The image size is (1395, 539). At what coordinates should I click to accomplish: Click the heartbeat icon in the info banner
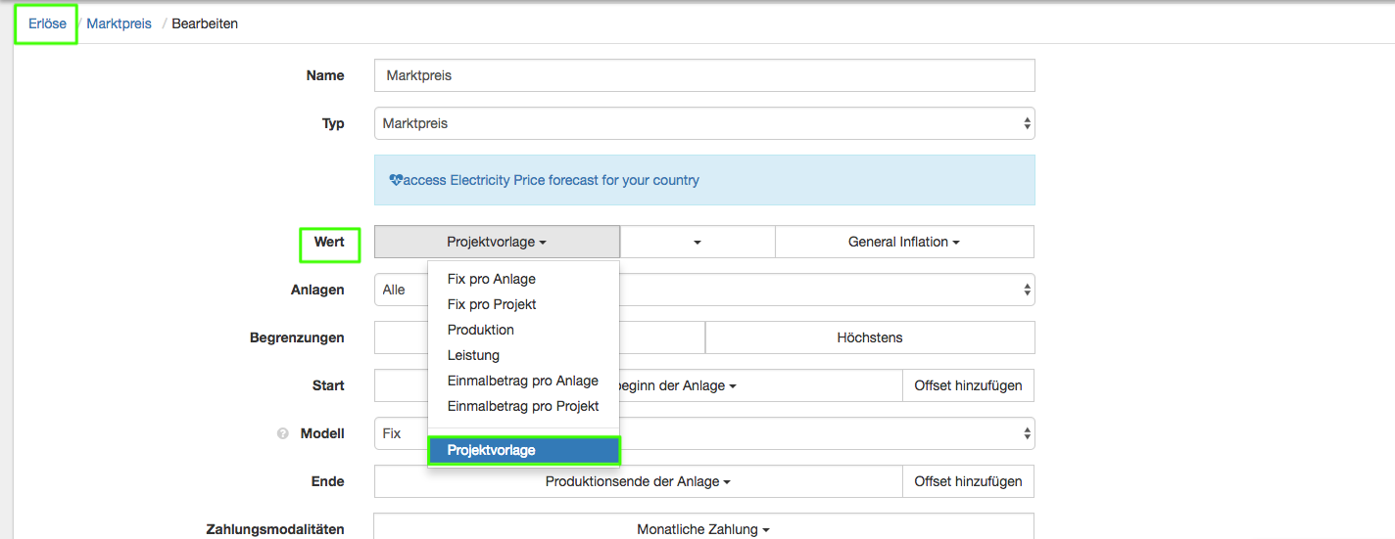pyautogui.click(x=396, y=180)
